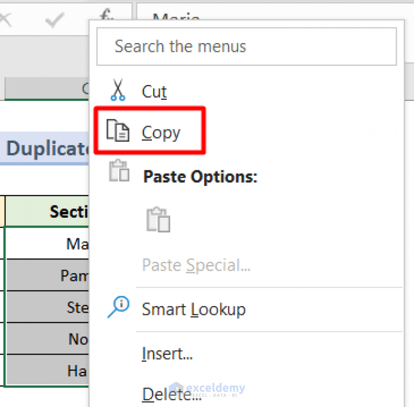Image resolution: width=414 pixels, height=407 pixels.
Task: Click the Copy pages icon
Action: tap(118, 130)
